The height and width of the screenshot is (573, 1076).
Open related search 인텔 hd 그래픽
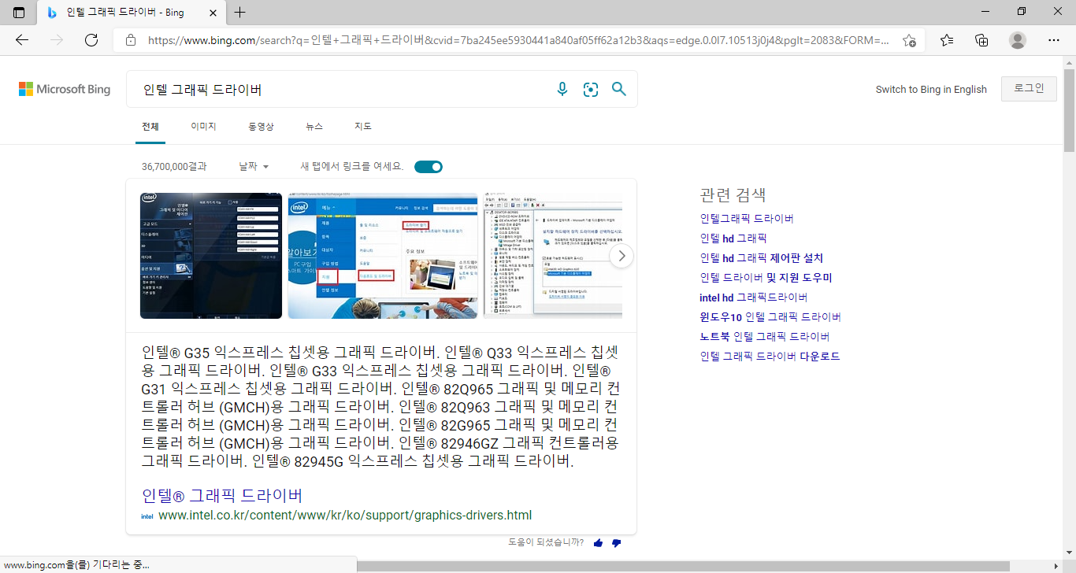click(x=733, y=238)
